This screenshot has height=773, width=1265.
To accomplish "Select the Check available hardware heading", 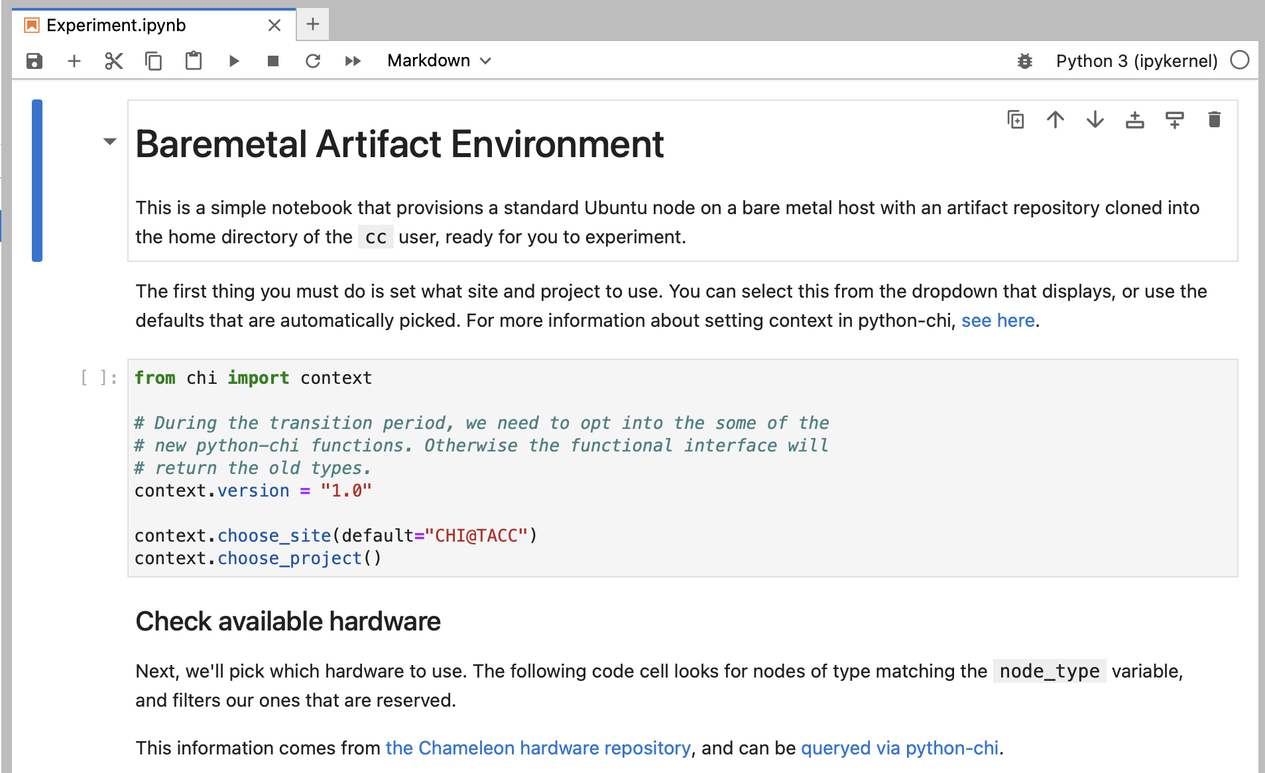I will point(288,622).
